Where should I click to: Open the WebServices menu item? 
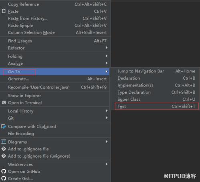(55, 164)
